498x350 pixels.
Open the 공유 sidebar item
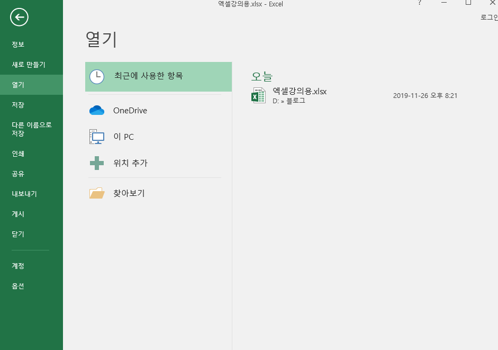(18, 174)
